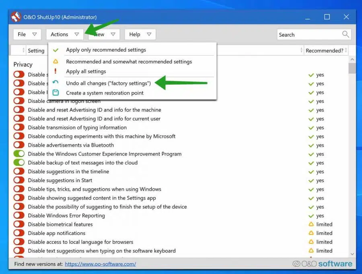Viewport: 362px width, 274px height.
Task: Click green check icon for Windows Error Reporting row
Action: tap(311, 216)
